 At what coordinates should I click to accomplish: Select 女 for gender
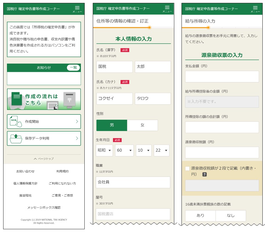click(x=142, y=125)
